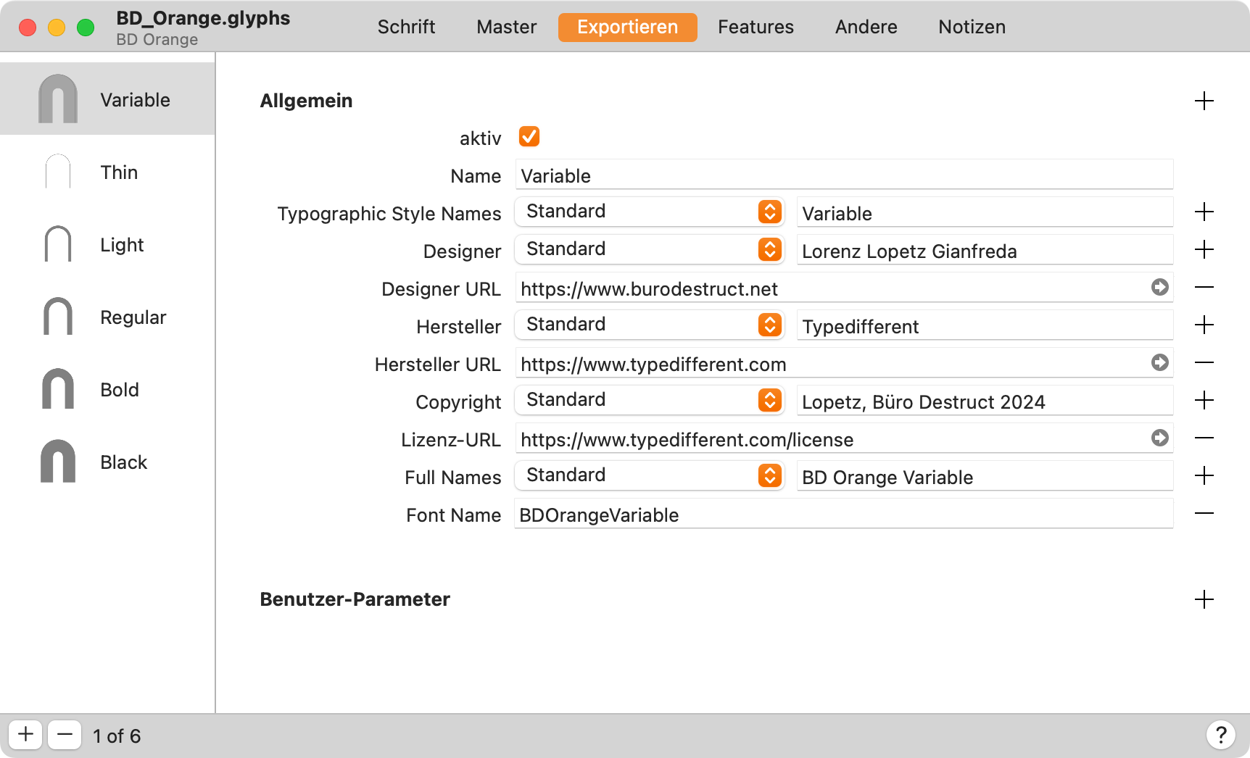The image size is (1250, 758).
Task: Add a Benutzer-Parameter with plus icon
Action: pos(1204,599)
